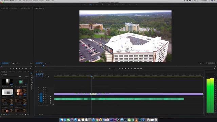This screenshot has width=217, height=122.
Task: Click the Insert button in Source monitor
Action: pos(26,68)
